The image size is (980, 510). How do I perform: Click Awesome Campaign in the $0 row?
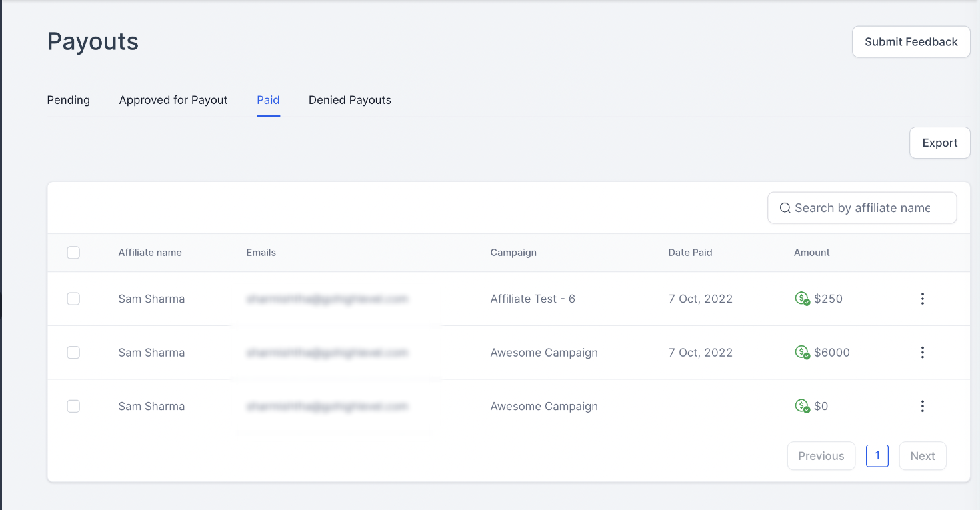[544, 406]
